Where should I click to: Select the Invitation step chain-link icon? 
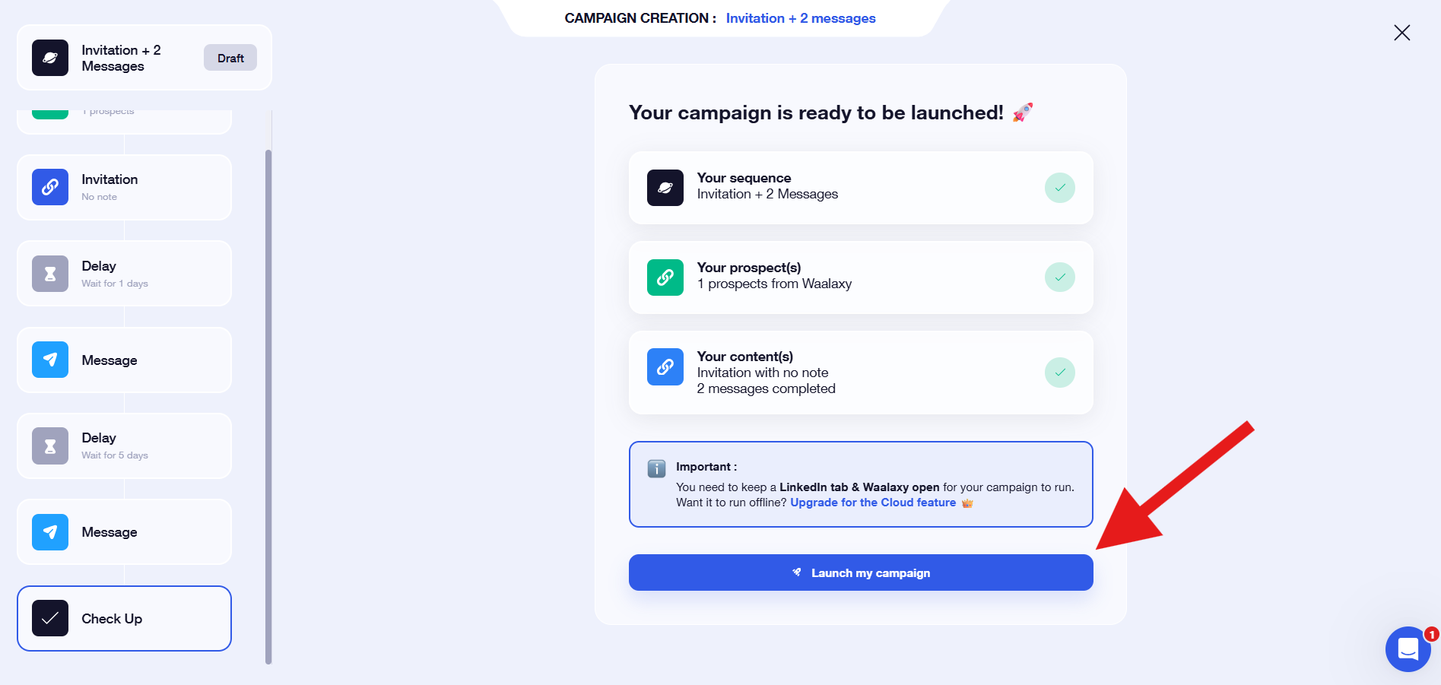pos(49,187)
